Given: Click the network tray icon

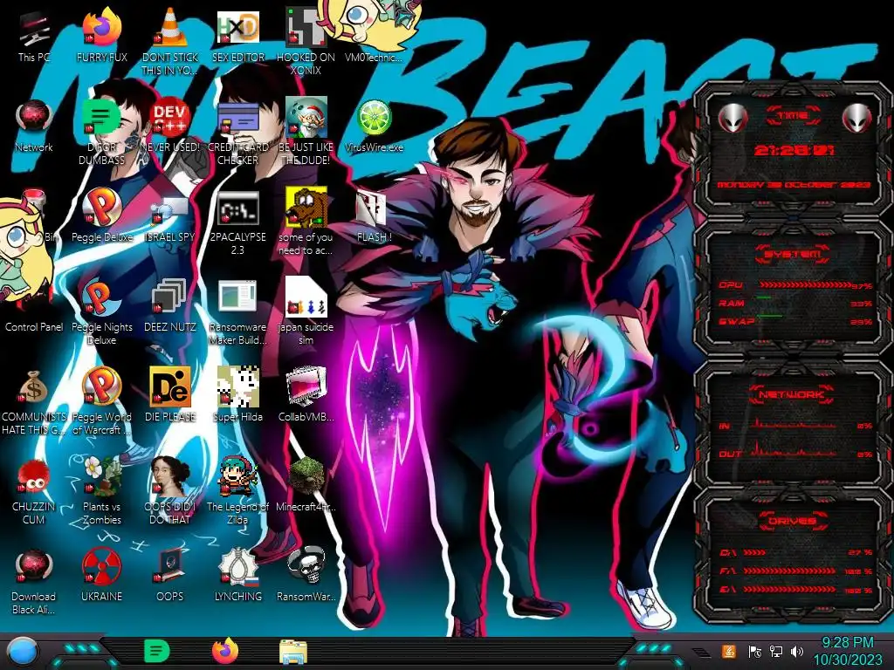Looking at the screenshot, I should 776,651.
